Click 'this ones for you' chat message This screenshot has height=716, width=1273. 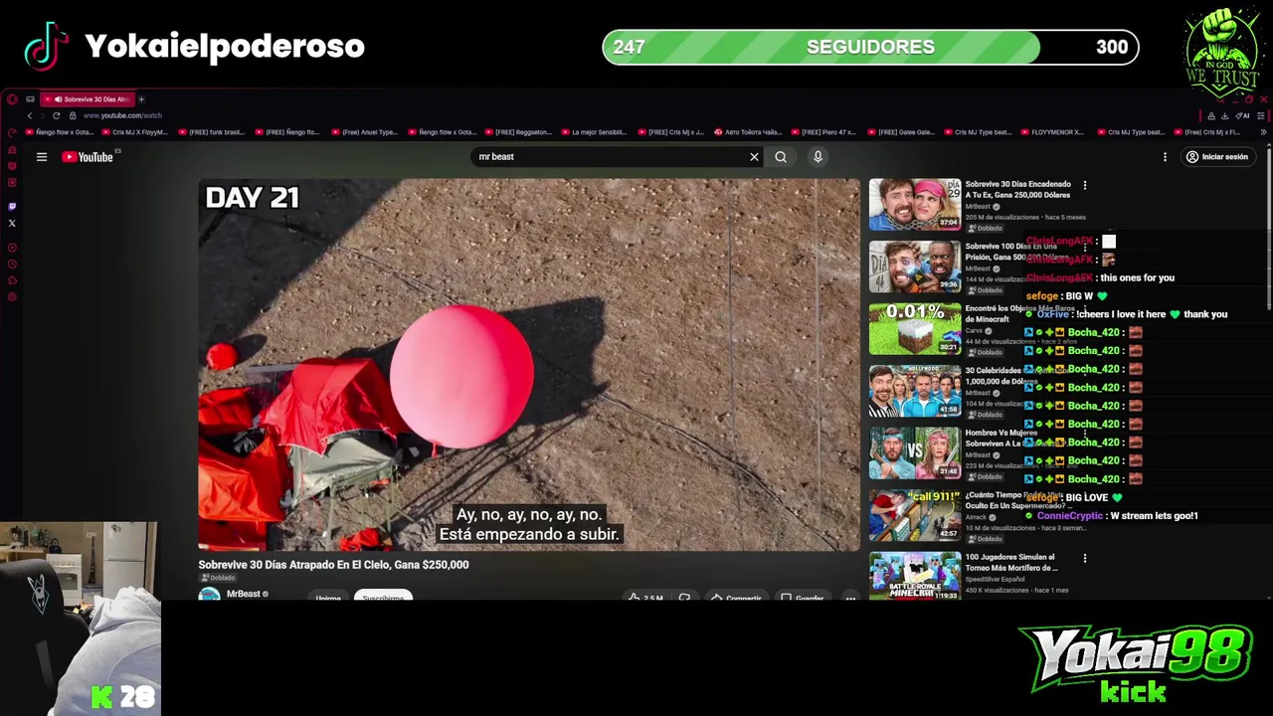[1137, 277]
